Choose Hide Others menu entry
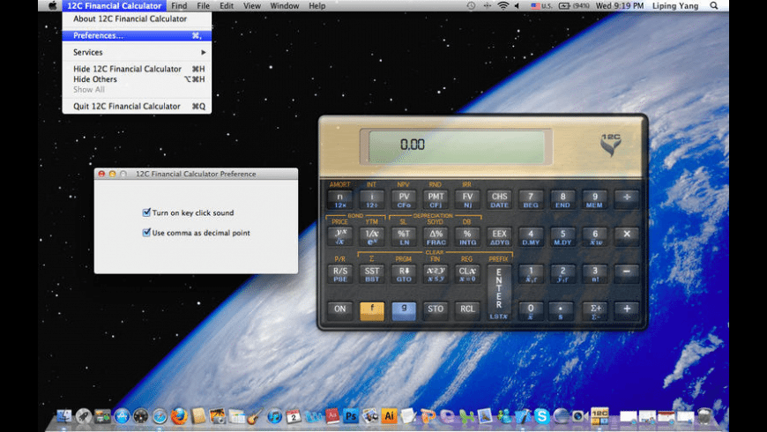 coord(137,79)
